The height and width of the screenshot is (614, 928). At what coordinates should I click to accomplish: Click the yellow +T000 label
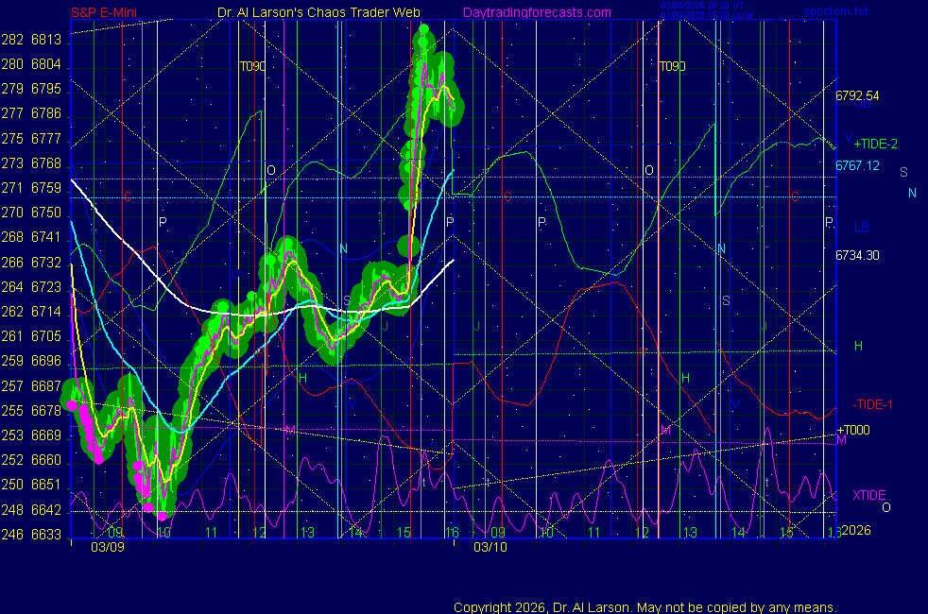coord(852,430)
